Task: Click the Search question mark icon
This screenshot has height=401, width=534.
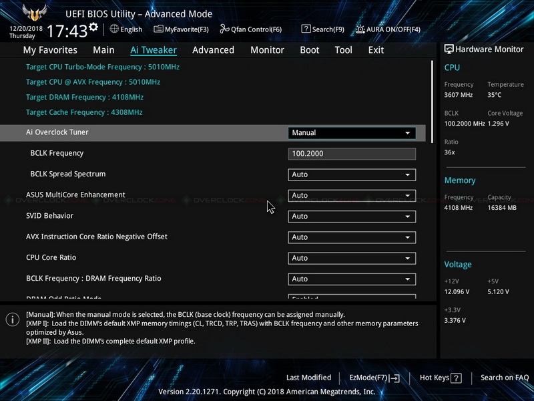Action: [x=306, y=29]
